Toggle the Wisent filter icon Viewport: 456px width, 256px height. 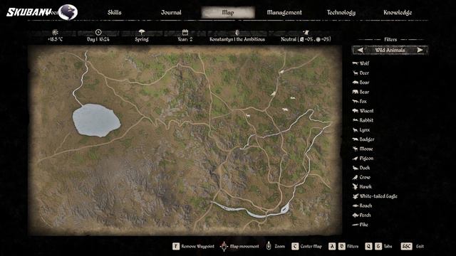click(x=355, y=111)
